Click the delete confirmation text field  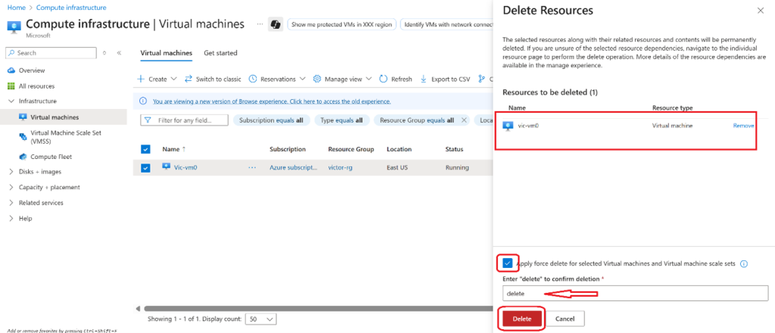(635, 294)
